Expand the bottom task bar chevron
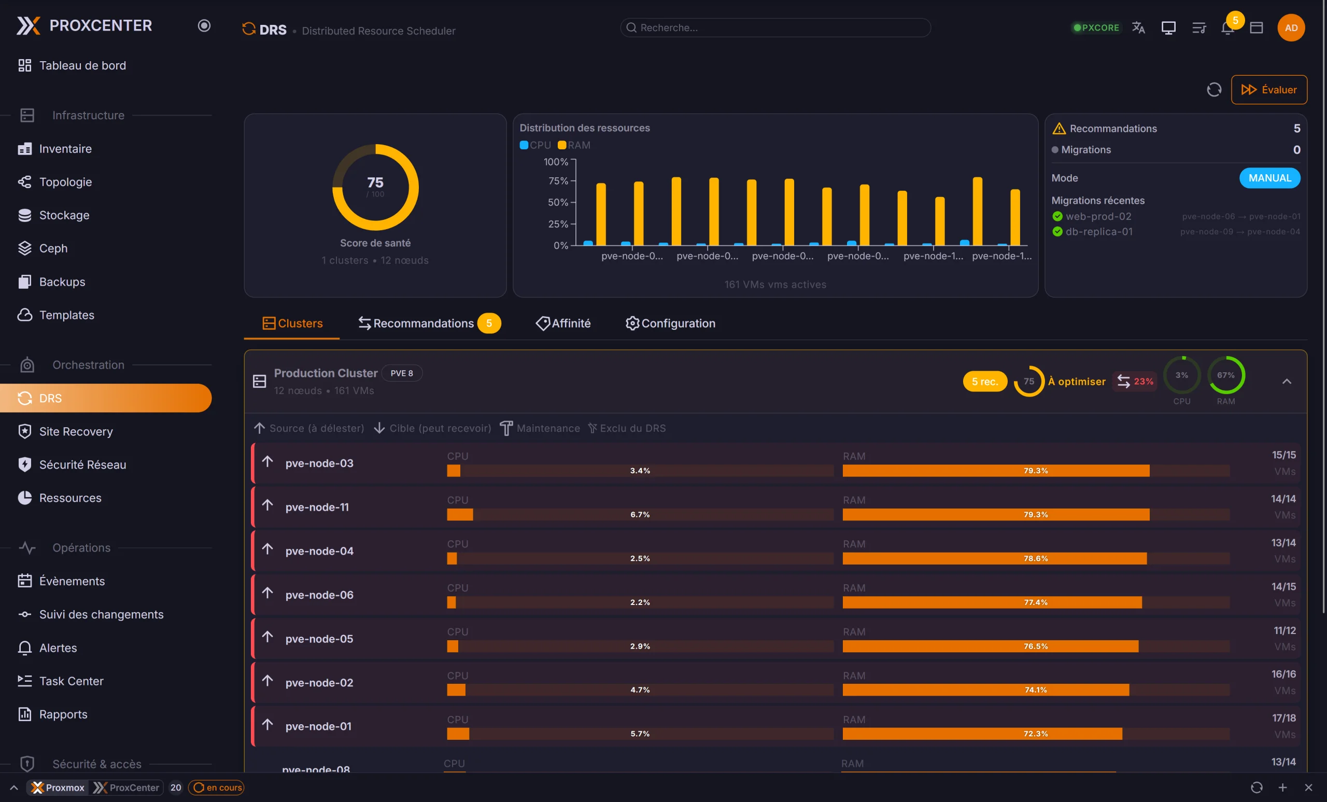The width and height of the screenshot is (1327, 802). (x=14, y=787)
